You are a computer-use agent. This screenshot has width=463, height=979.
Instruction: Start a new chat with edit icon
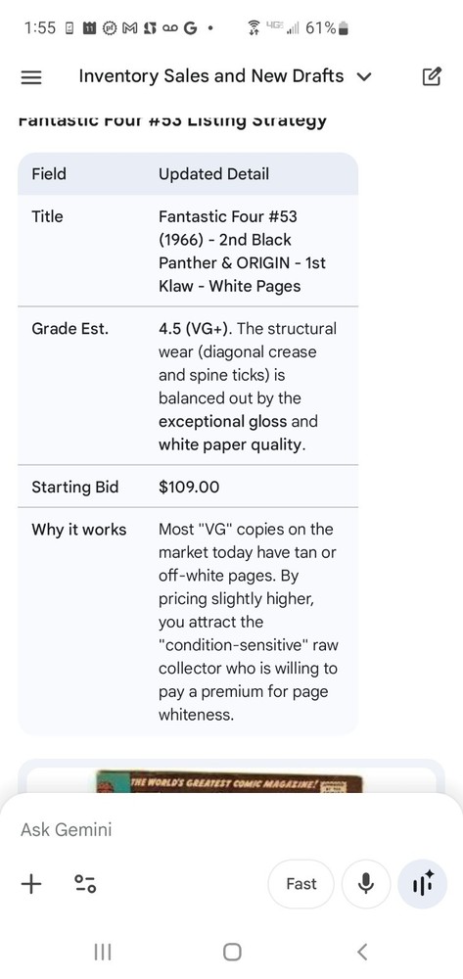[432, 76]
